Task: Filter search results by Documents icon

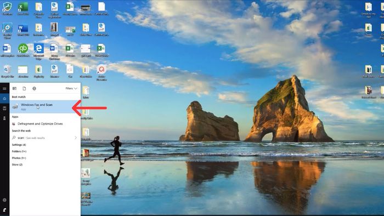Action: click(24, 88)
